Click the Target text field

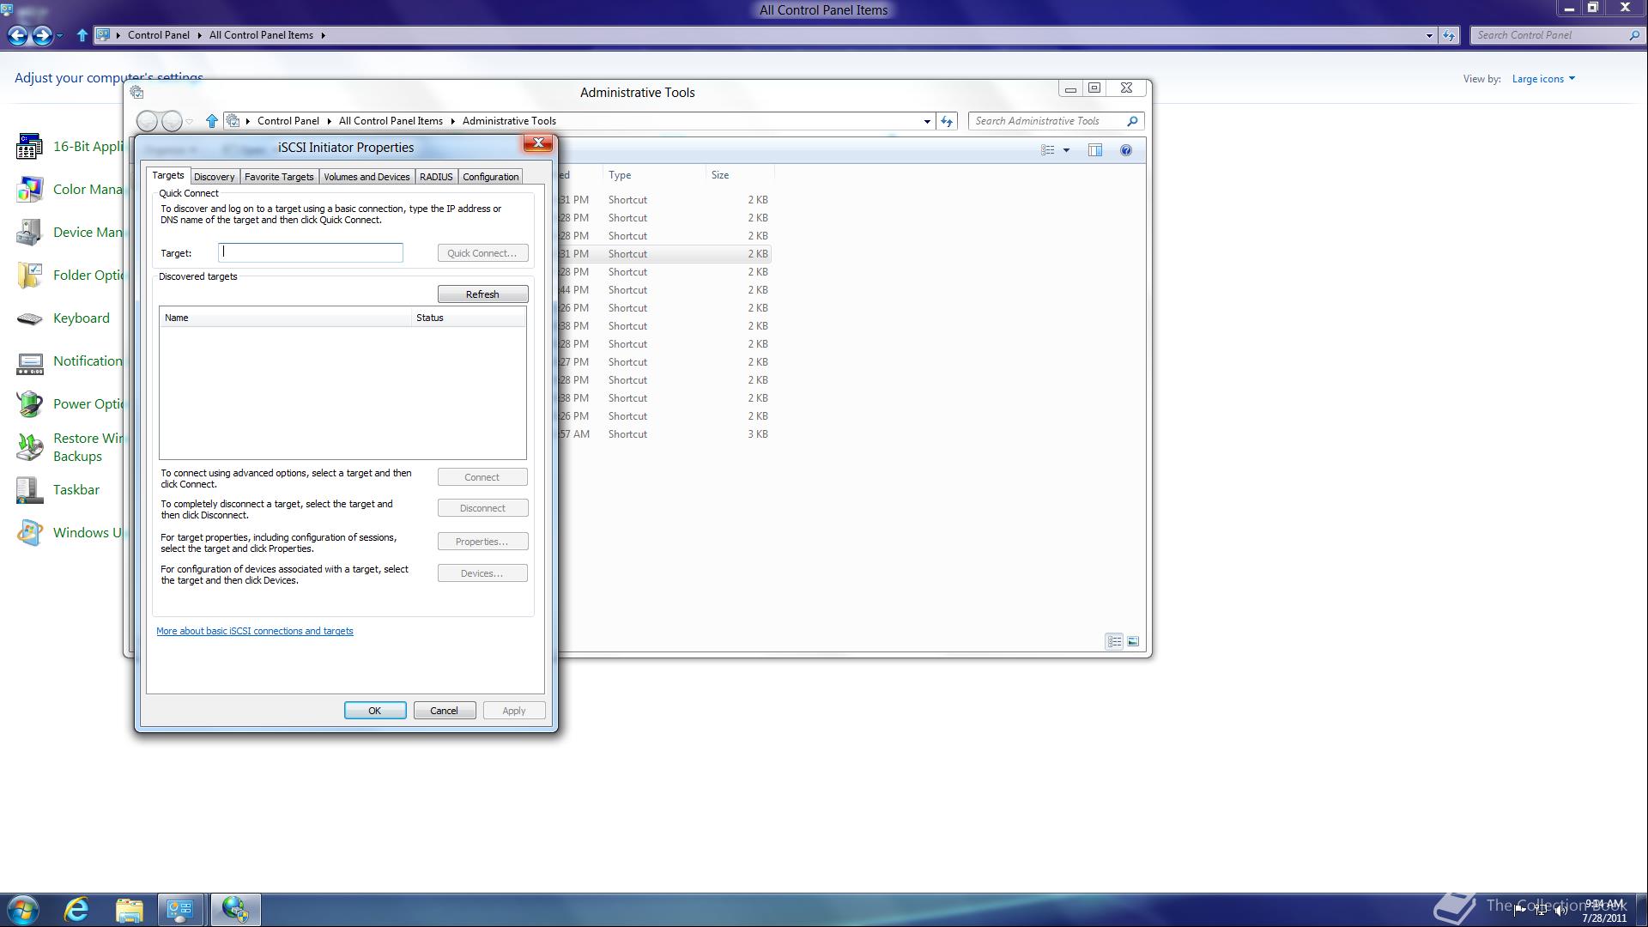[311, 252]
